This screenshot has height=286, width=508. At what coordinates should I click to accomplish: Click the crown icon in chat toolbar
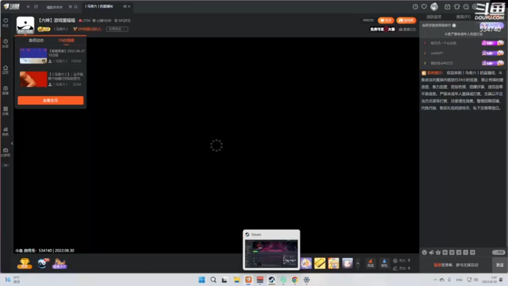point(438,252)
